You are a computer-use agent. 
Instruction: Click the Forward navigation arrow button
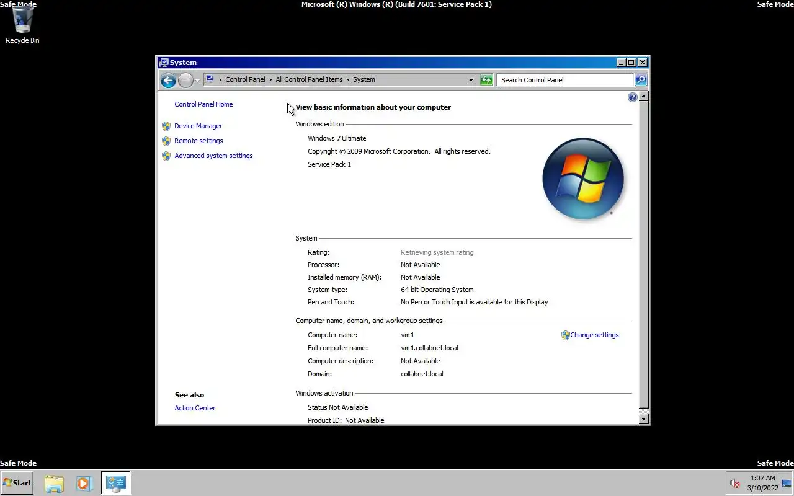click(185, 80)
